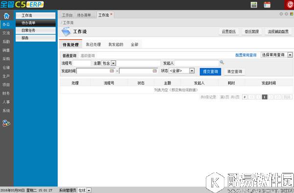
Task: Click the first round gray tab-bar icon
Action: [281, 14]
